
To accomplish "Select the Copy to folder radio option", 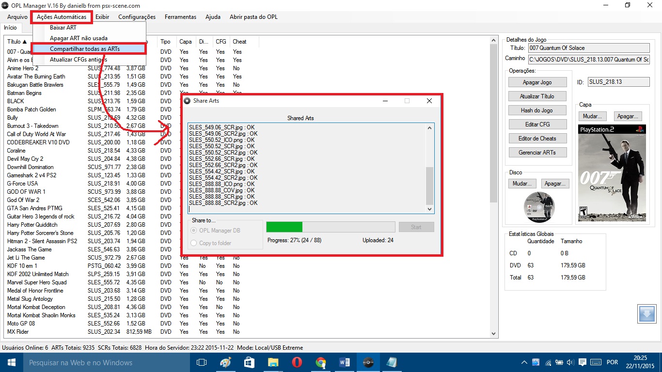I will point(194,243).
